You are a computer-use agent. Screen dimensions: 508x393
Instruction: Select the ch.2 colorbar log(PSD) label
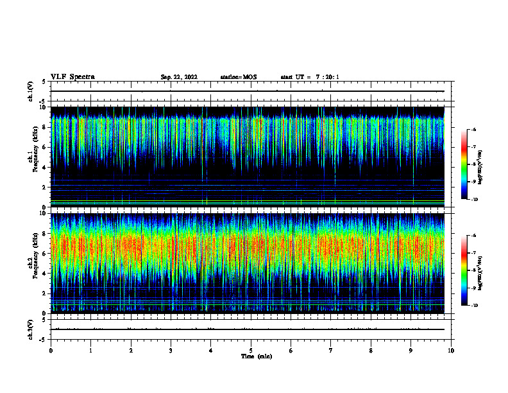point(480,274)
